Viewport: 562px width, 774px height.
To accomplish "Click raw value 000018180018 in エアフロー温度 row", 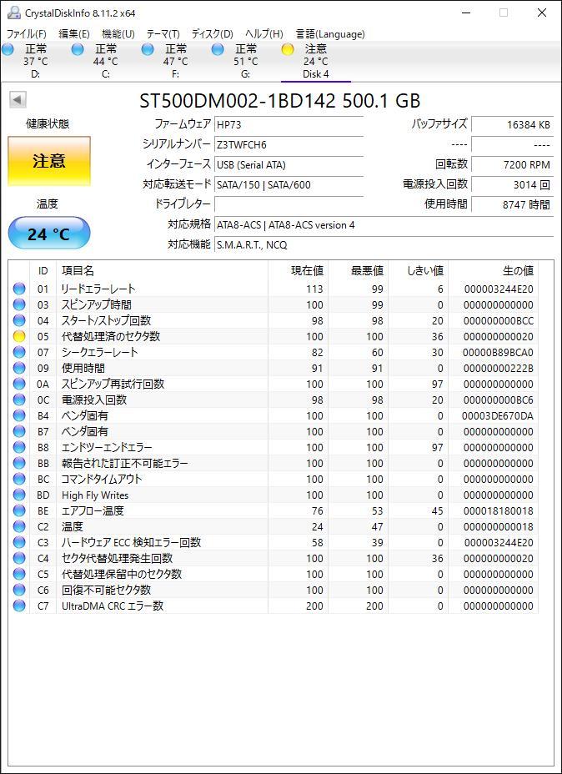I will pos(499,511).
